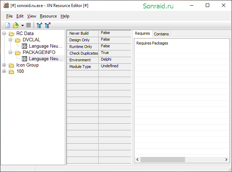Click the False value for Never Build
The height and width of the screenshot is (172, 232).
pos(105,33)
